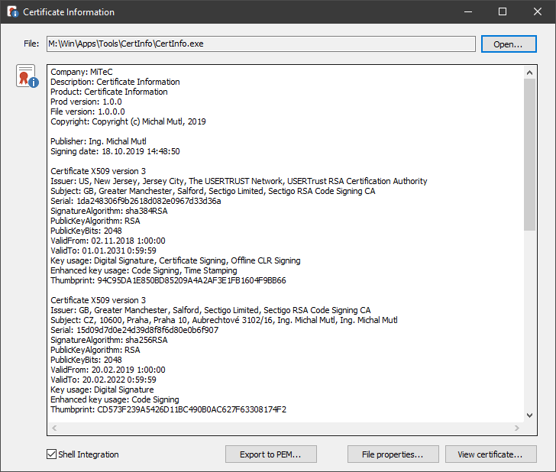Click 'Signing date: 18.10.2019 14:48:50' line
Screen dimensions: 556x472
(x=115, y=151)
